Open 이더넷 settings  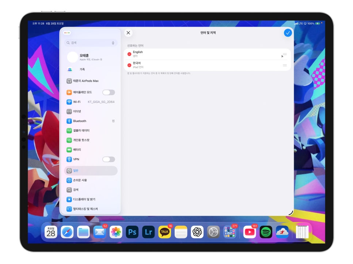(91, 111)
